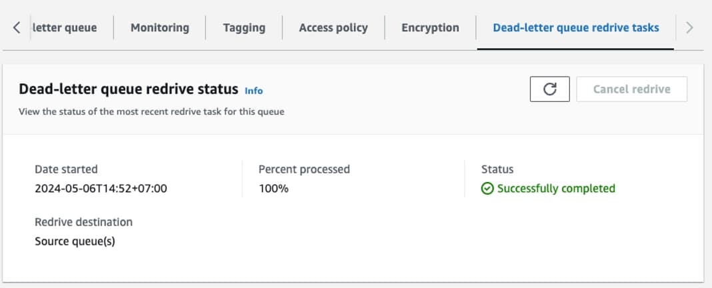Viewport: 712px width, 288px height.
Task: Click the Redrive destination label
Action: point(83,222)
